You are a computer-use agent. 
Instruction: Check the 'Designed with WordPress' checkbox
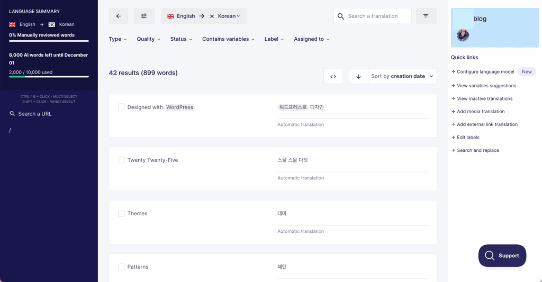pos(121,107)
